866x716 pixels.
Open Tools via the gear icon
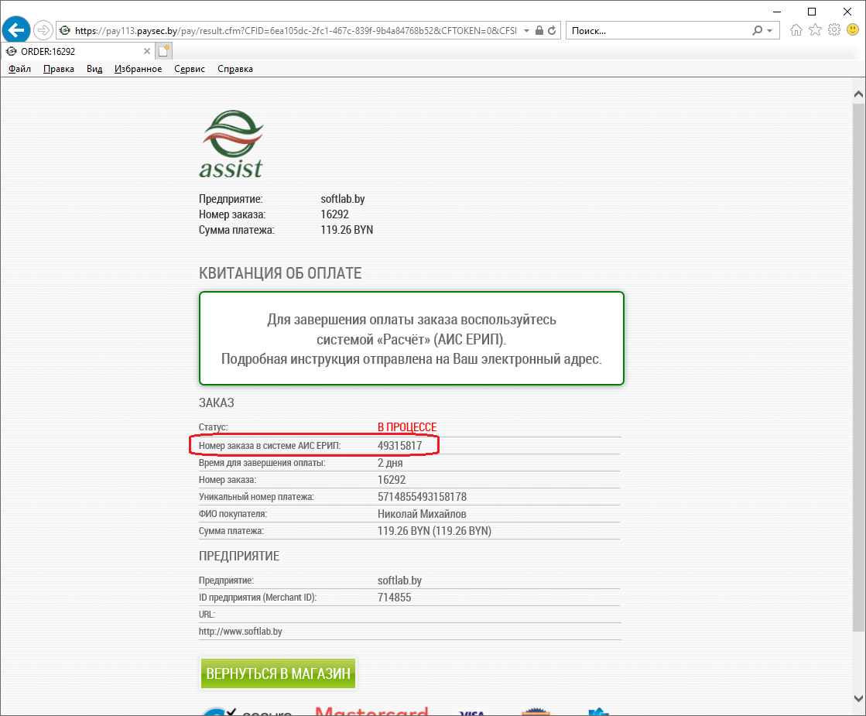[834, 30]
